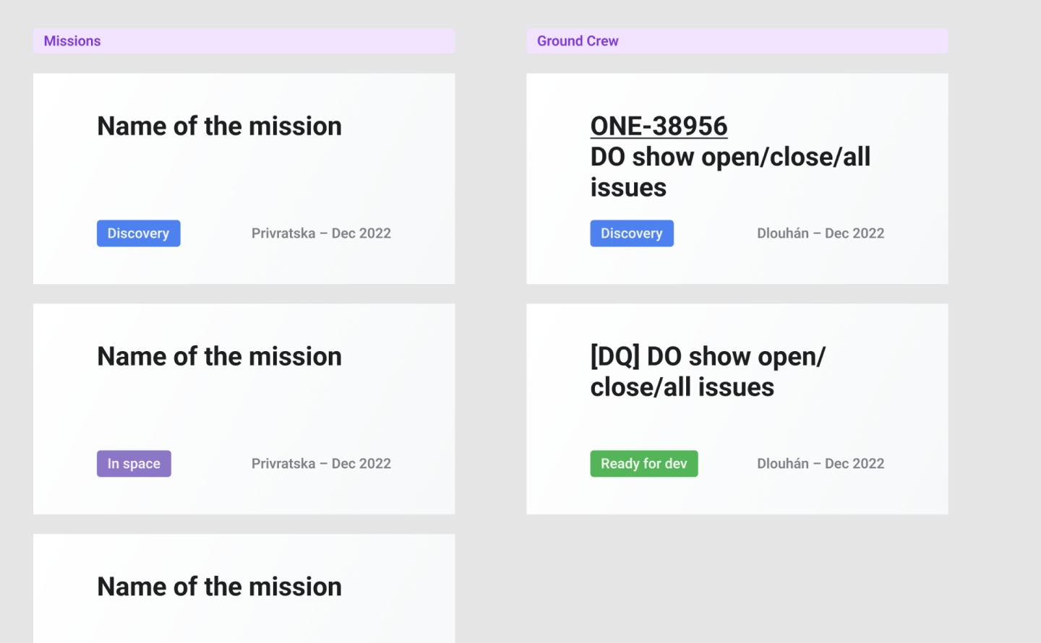Image resolution: width=1041 pixels, height=643 pixels.
Task: Click blank area of the Missions header bar
Action: pyautogui.click(x=289, y=41)
